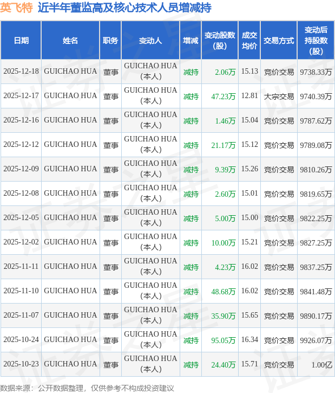Click the 16.34 average price cell
This screenshot has height=393, width=335.
click(x=249, y=339)
